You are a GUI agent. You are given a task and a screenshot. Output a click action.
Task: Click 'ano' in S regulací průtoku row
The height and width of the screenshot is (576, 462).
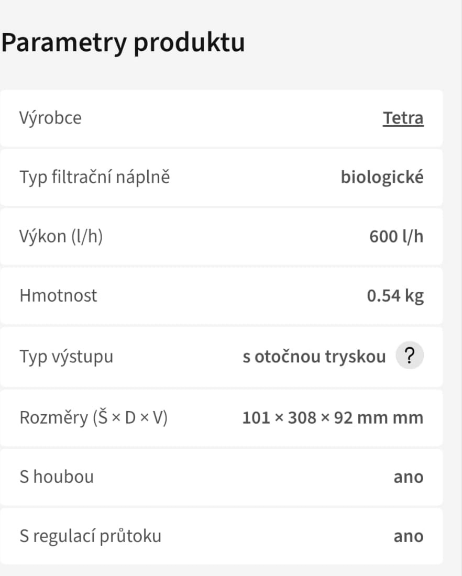tap(409, 536)
